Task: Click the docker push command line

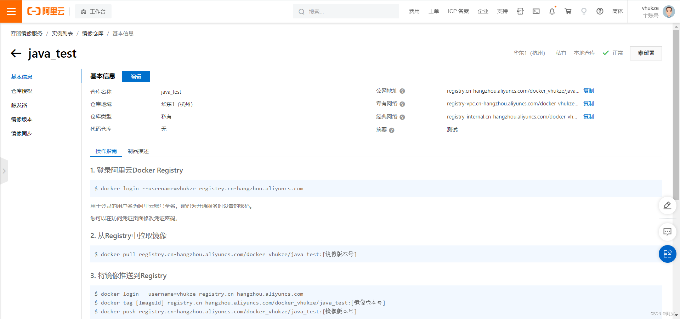Action: coord(226,312)
